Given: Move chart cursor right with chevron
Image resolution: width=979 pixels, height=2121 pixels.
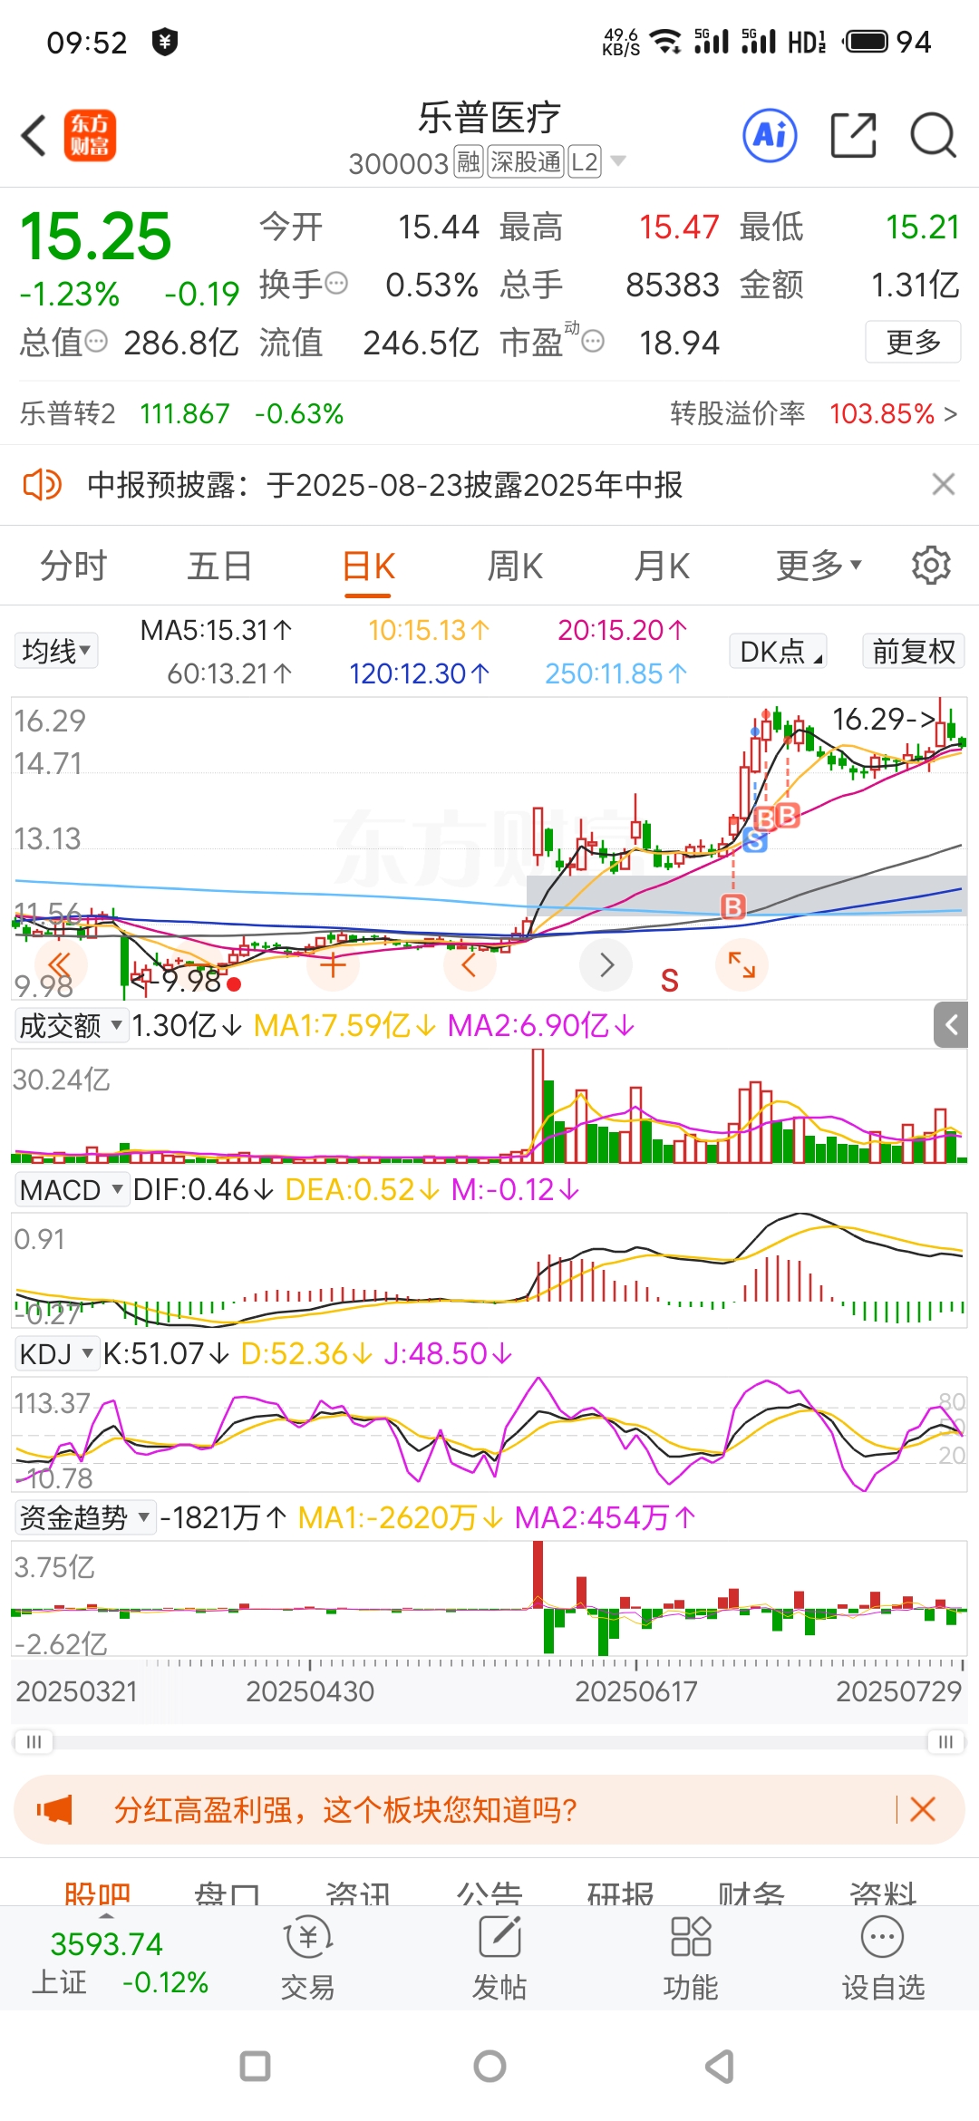Looking at the screenshot, I should coord(606,964).
